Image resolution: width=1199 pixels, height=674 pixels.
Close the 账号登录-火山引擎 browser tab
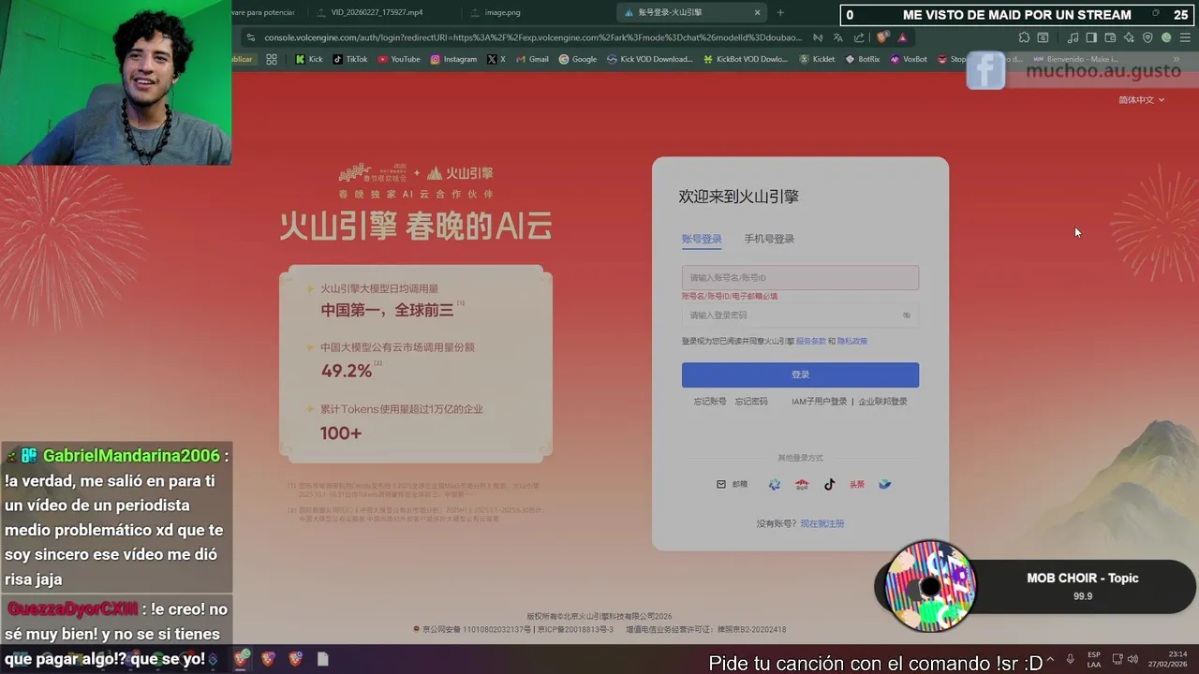(x=758, y=12)
